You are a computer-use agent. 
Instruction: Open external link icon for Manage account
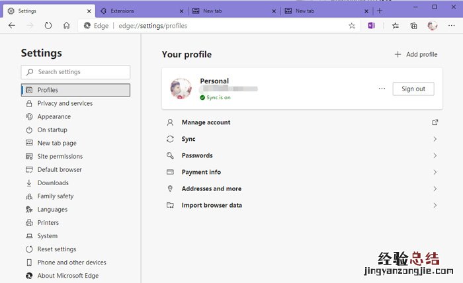(435, 122)
